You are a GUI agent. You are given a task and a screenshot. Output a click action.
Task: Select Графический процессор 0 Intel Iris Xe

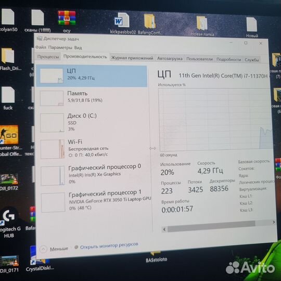pos(93,175)
